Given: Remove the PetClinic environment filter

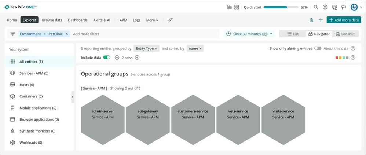Looking at the screenshot, I should (x=67, y=34).
